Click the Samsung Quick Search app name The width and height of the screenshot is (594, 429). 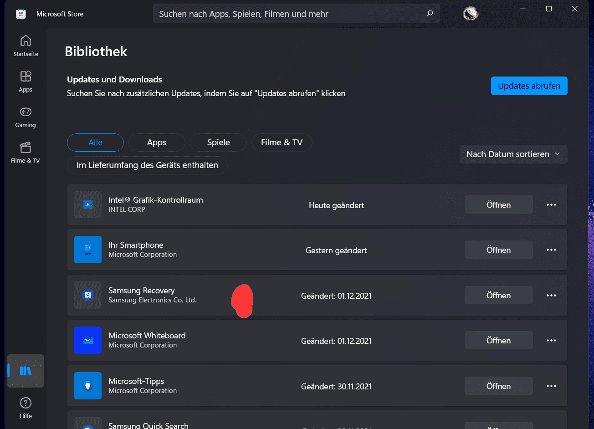148,426
